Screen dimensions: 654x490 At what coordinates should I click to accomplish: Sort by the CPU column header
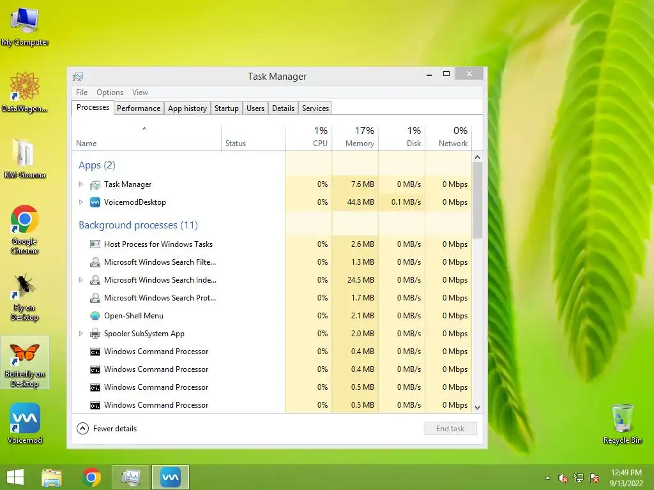click(x=308, y=138)
